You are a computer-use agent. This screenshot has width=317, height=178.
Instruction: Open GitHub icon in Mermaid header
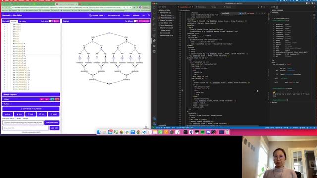(x=149, y=15)
